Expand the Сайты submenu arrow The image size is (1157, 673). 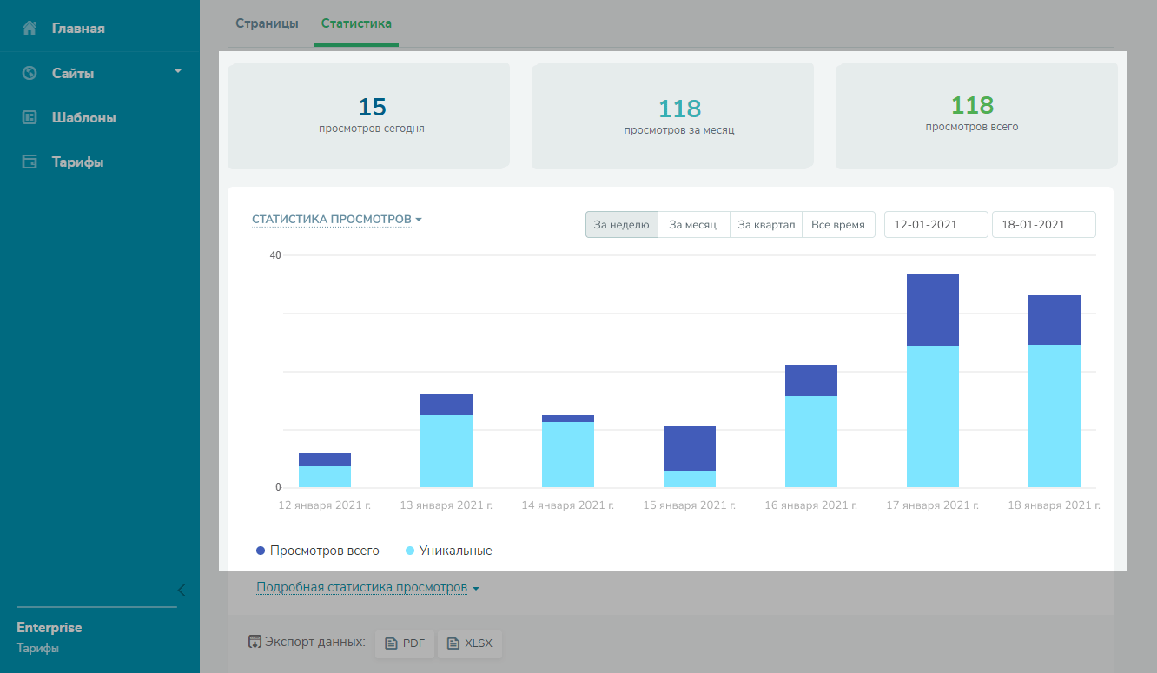[x=178, y=71]
